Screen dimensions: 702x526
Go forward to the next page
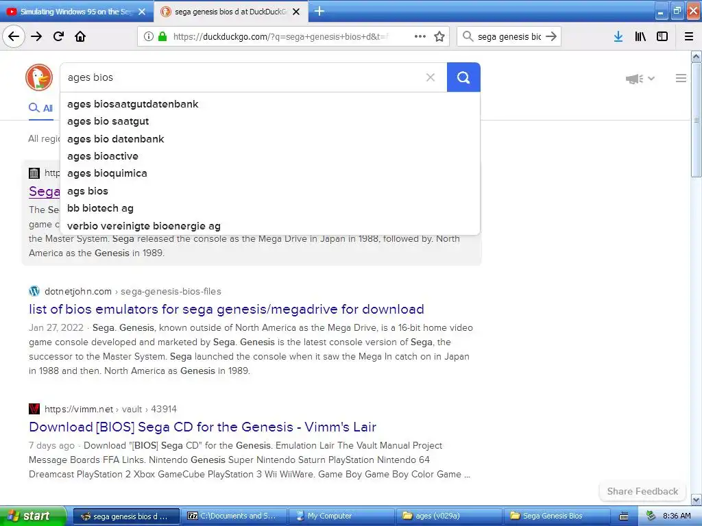coord(36,36)
